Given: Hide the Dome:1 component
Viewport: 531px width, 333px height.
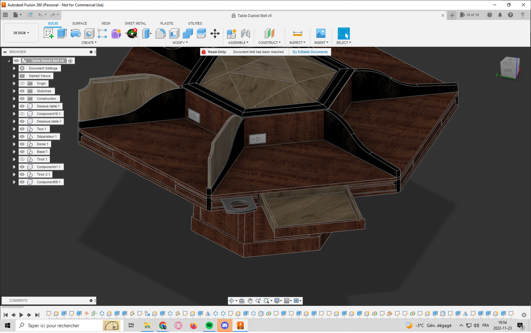Looking at the screenshot, I should point(22,144).
